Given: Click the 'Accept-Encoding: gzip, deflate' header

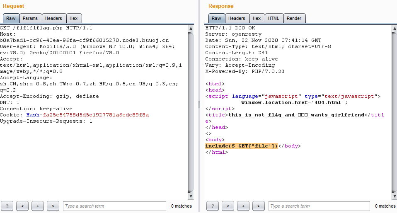Looking at the screenshot, I should [49, 96].
